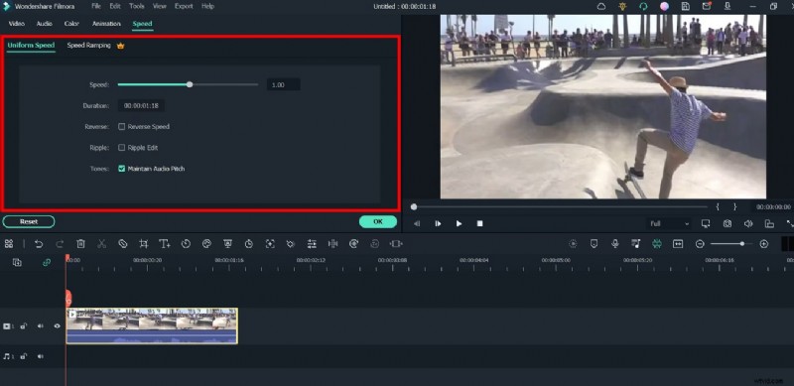Lock audio track 1

(23, 356)
